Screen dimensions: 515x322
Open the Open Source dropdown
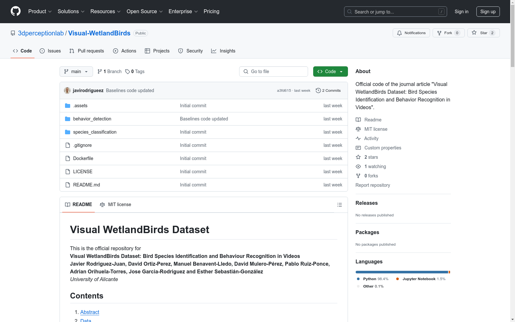145,12
